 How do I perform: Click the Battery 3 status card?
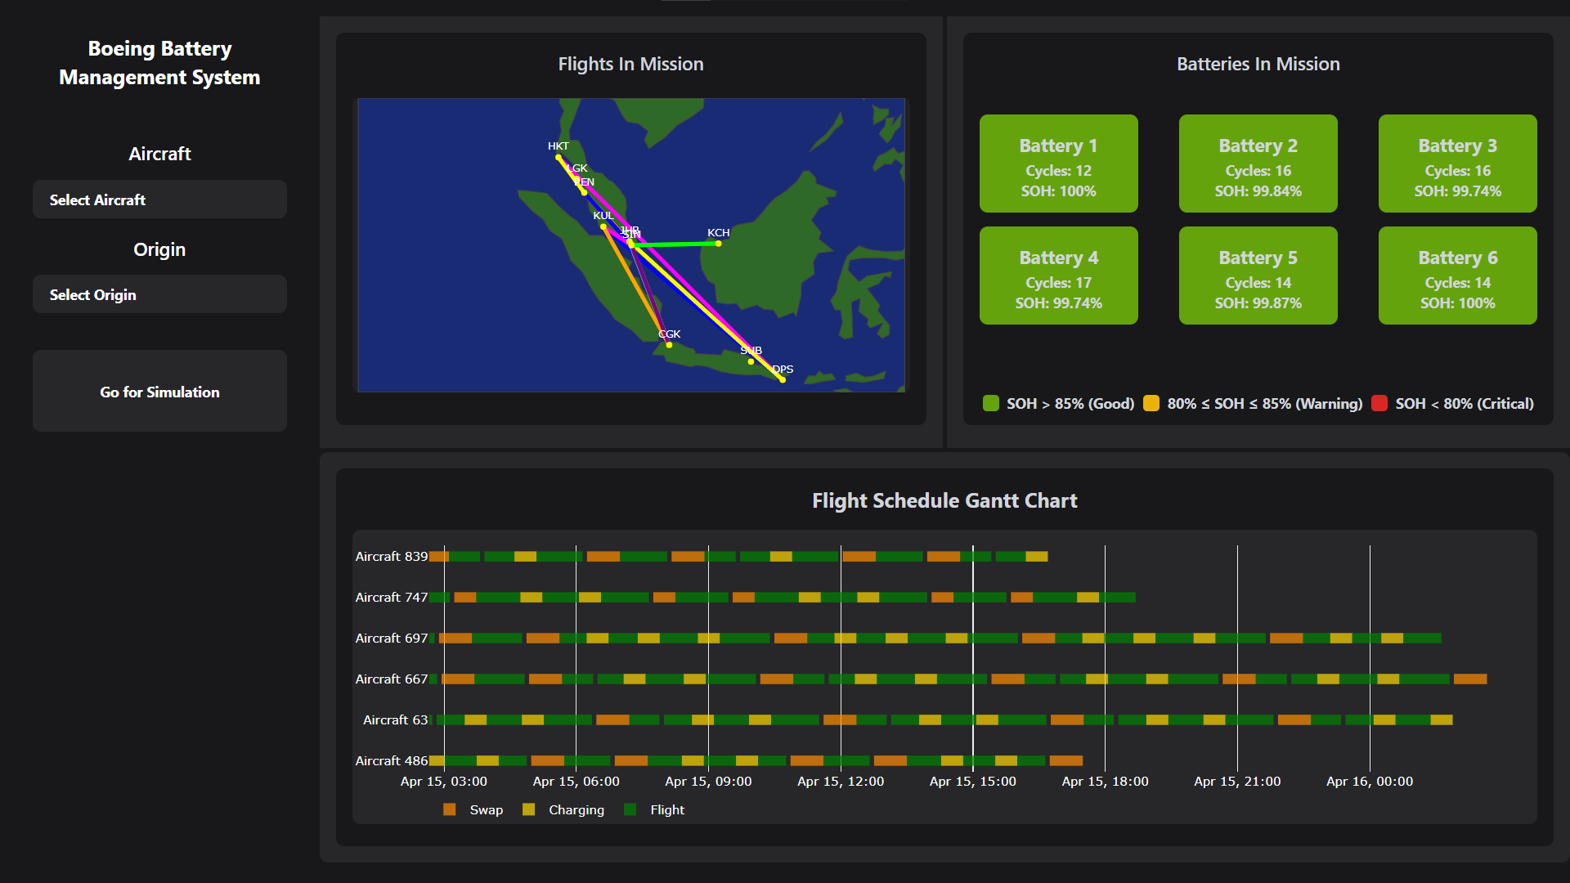1457,164
